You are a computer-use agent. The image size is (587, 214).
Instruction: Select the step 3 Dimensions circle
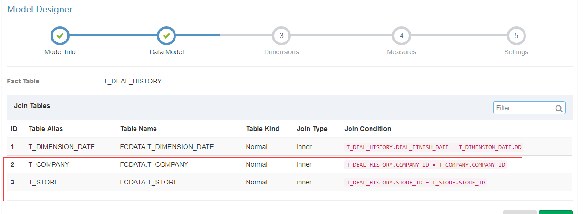(x=281, y=36)
